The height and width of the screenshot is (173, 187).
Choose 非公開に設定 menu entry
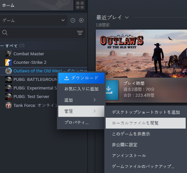click(x=146, y=145)
